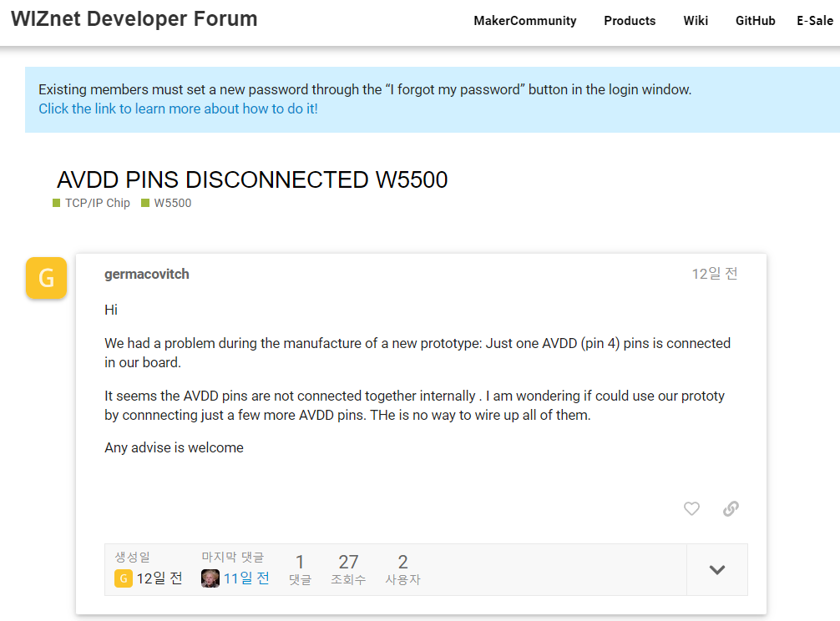
Task: Click the 'Hi' greeting line
Action: (111, 310)
